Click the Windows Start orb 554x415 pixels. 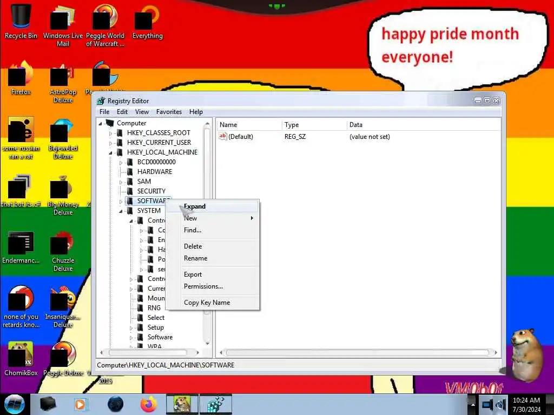14,404
